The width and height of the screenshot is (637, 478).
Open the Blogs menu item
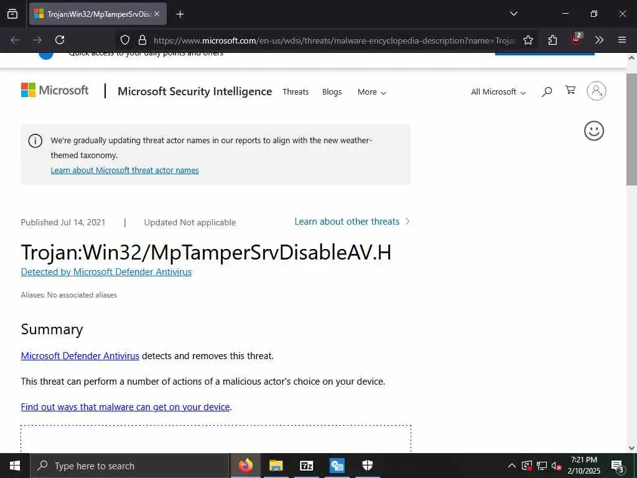tap(332, 92)
